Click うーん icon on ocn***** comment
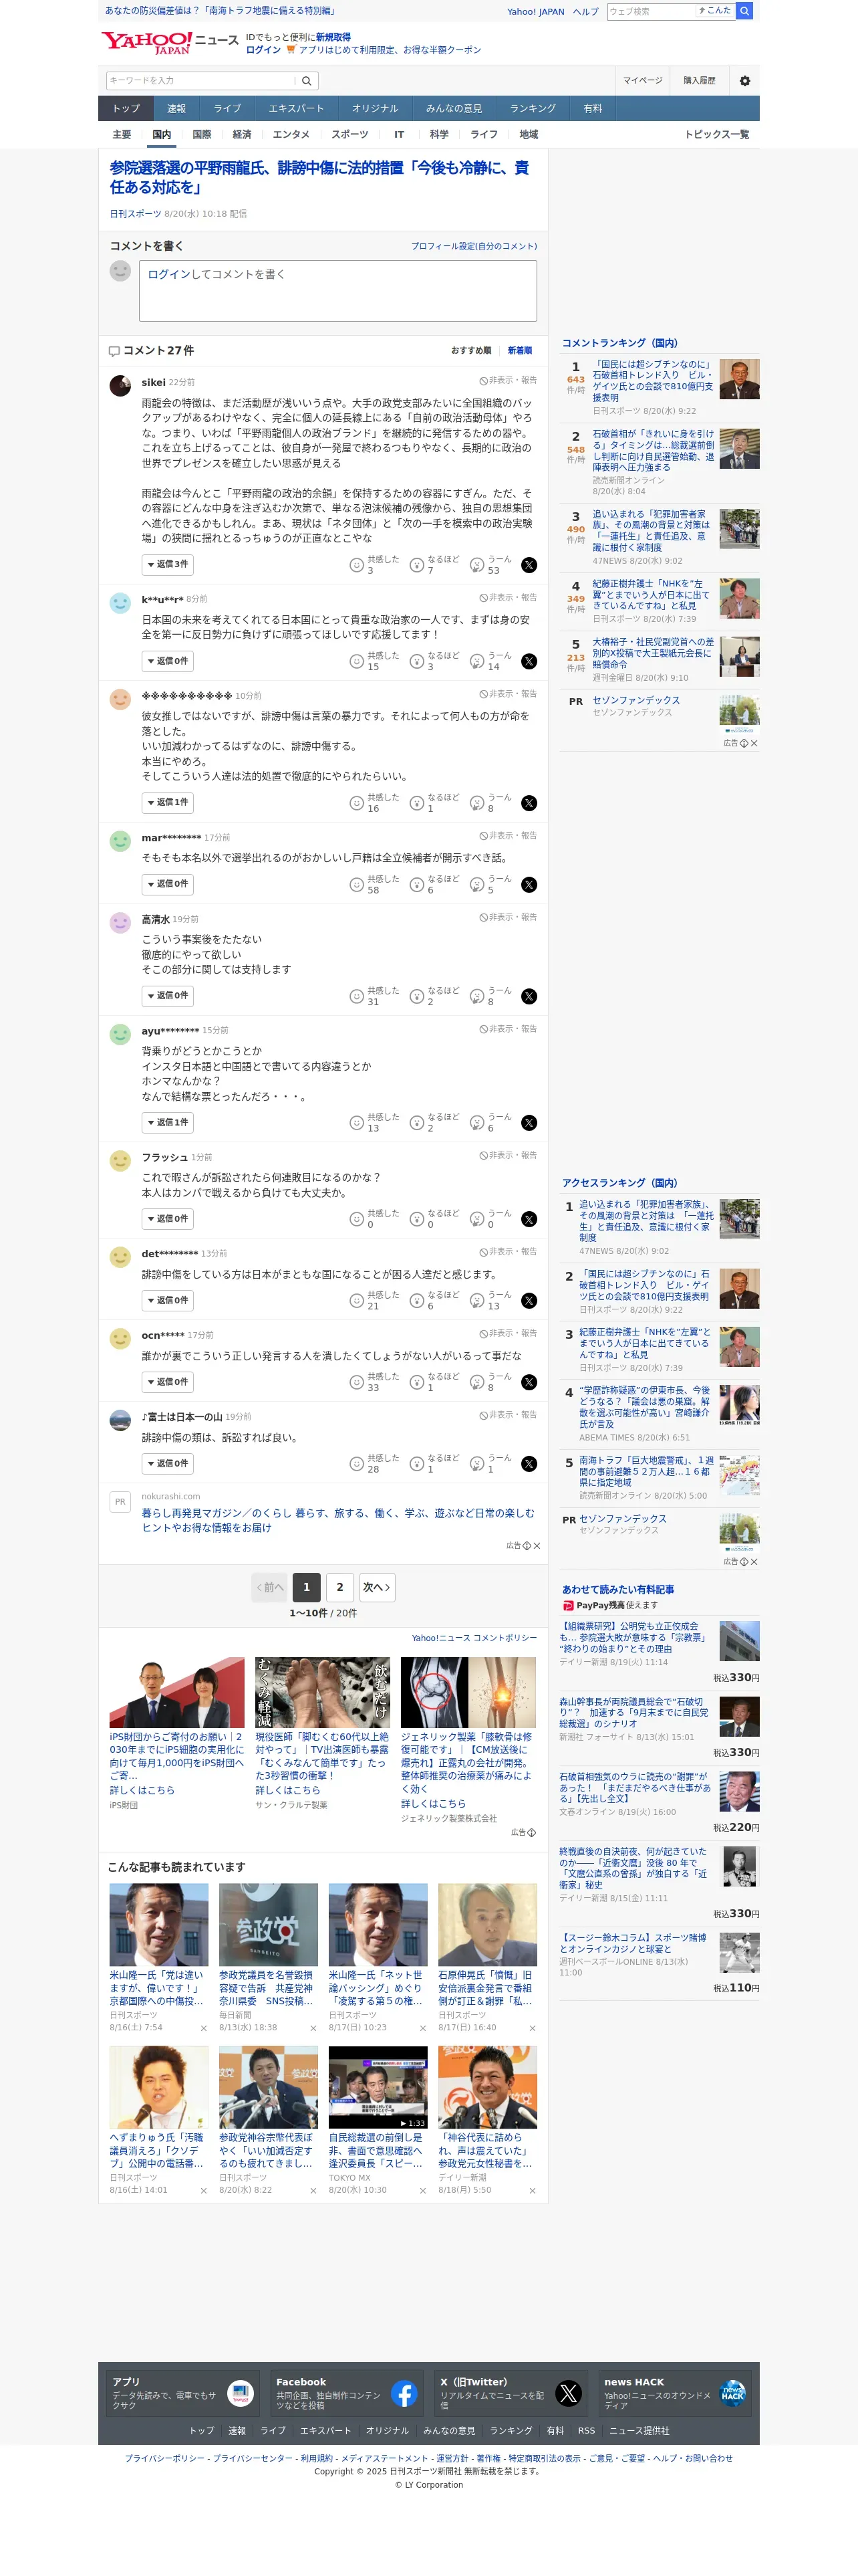 (477, 1383)
